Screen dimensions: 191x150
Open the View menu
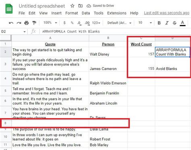pos(43,13)
